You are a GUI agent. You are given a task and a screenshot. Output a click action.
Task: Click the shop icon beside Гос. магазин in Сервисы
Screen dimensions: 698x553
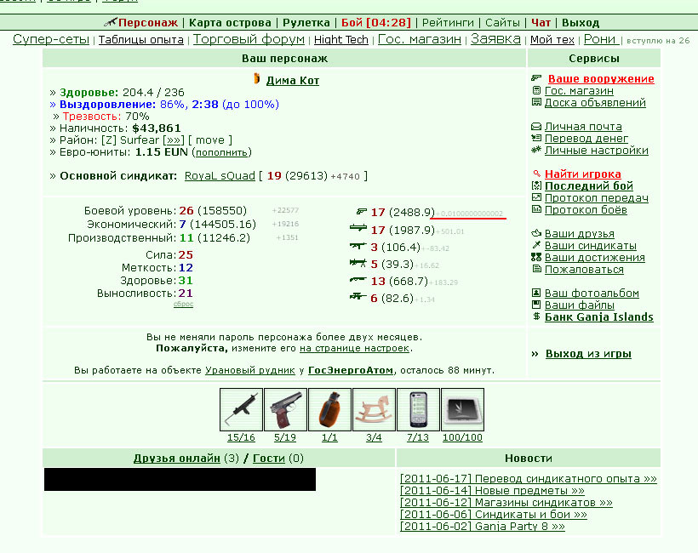click(x=536, y=90)
